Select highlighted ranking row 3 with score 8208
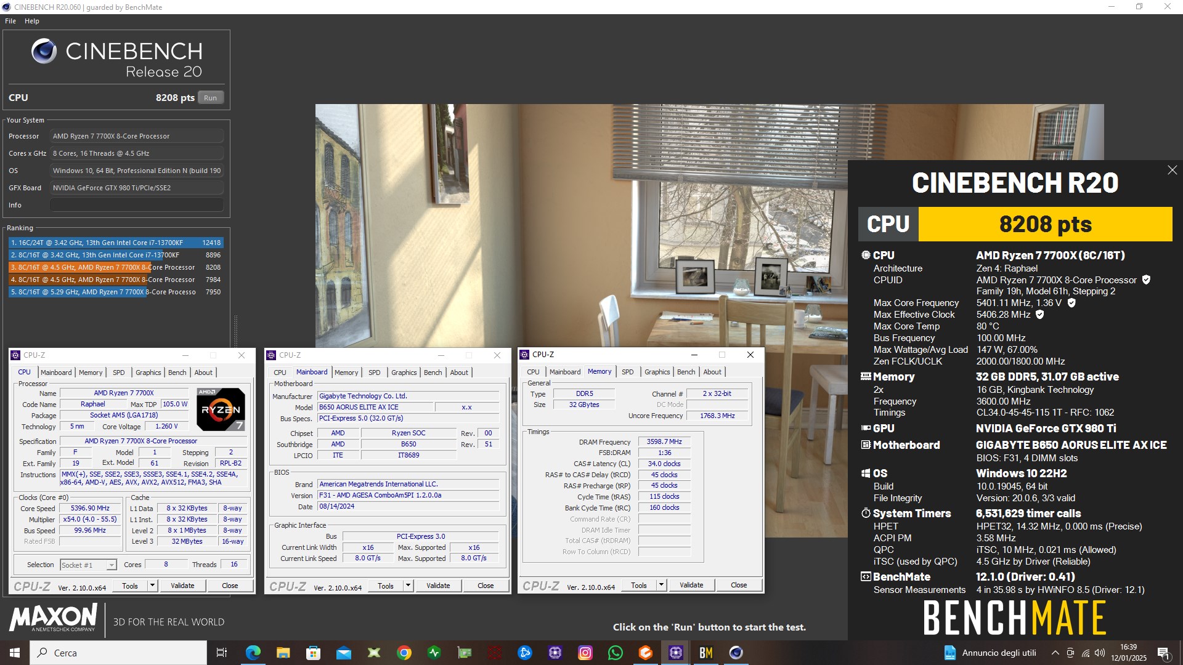The width and height of the screenshot is (1183, 665). pyautogui.click(x=116, y=267)
